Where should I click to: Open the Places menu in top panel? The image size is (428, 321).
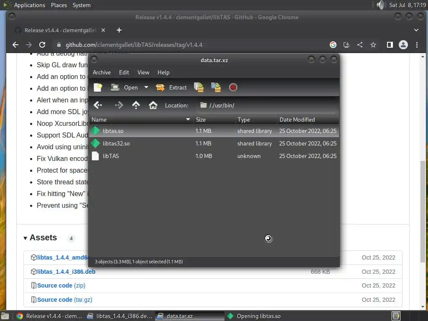[x=59, y=5]
